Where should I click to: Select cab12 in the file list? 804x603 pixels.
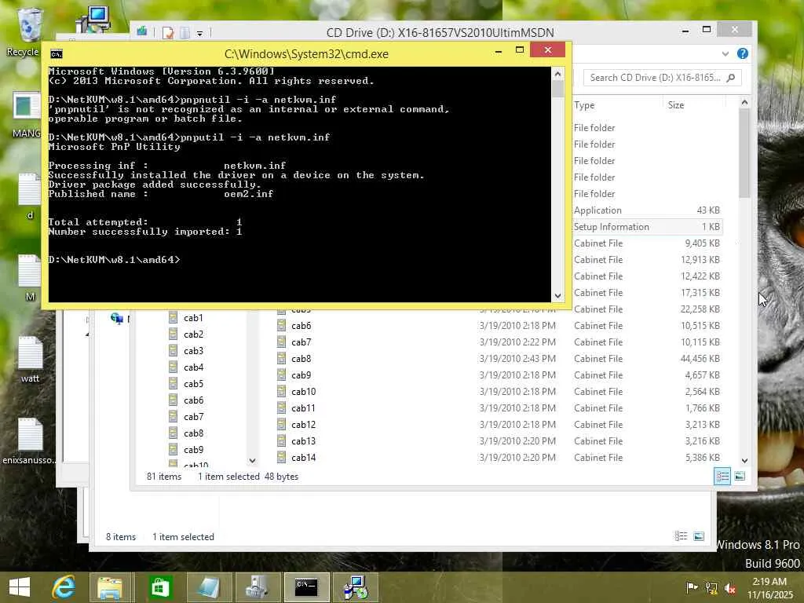(303, 425)
